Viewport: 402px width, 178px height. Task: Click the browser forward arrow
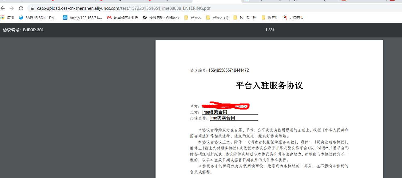click(x=12, y=8)
